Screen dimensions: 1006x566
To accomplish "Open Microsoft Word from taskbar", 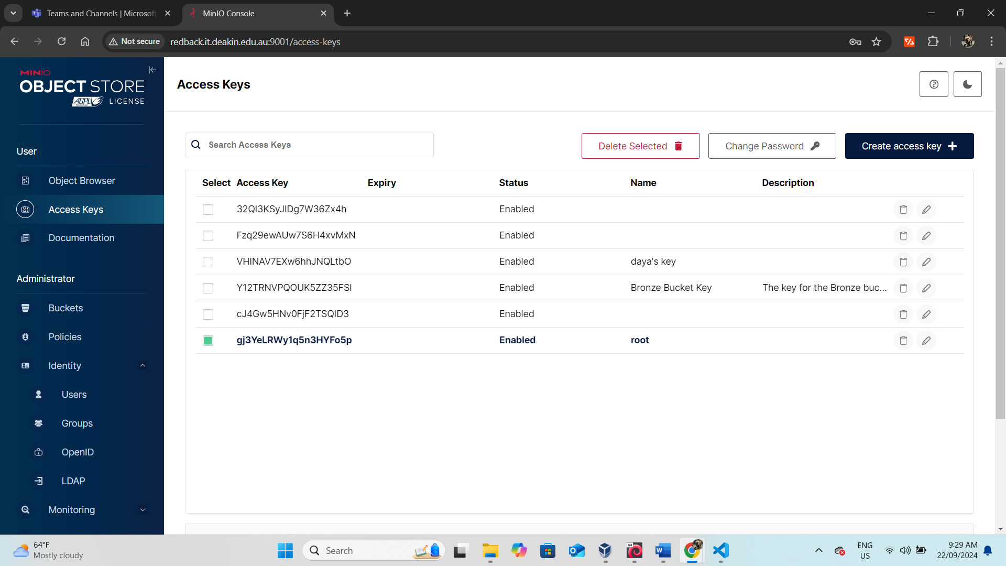I will [x=663, y=550].
